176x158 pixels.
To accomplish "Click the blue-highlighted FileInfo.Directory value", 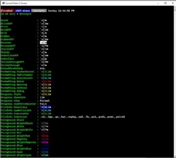I will tap(46, 107).
